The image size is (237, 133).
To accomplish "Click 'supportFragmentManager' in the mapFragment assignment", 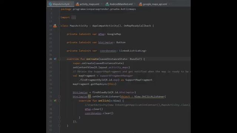I will [x=116, y=76].
